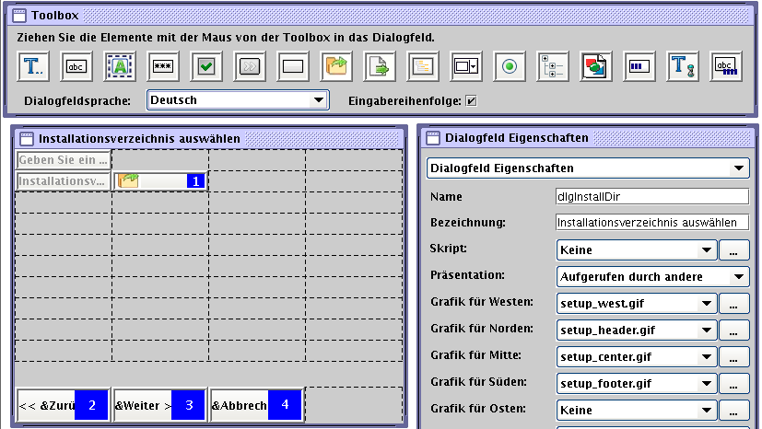Click the 'Grafik für Mitte:' property label
Screen dimensions: 762x429
[475, 355]
